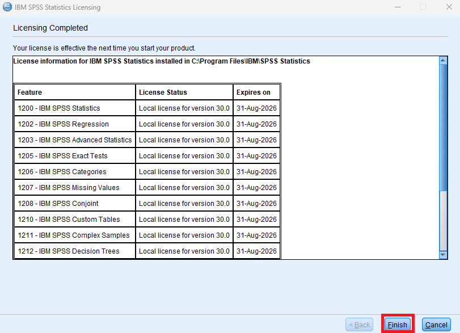This screenshot has height=333, width=460.
Task: Click the scrollbar down arrow
Action: (x=444, y=255)
